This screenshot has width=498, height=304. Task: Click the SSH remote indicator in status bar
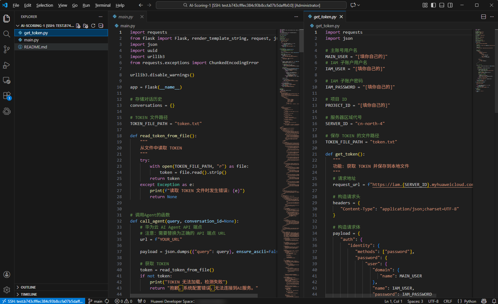coord(42,301)
